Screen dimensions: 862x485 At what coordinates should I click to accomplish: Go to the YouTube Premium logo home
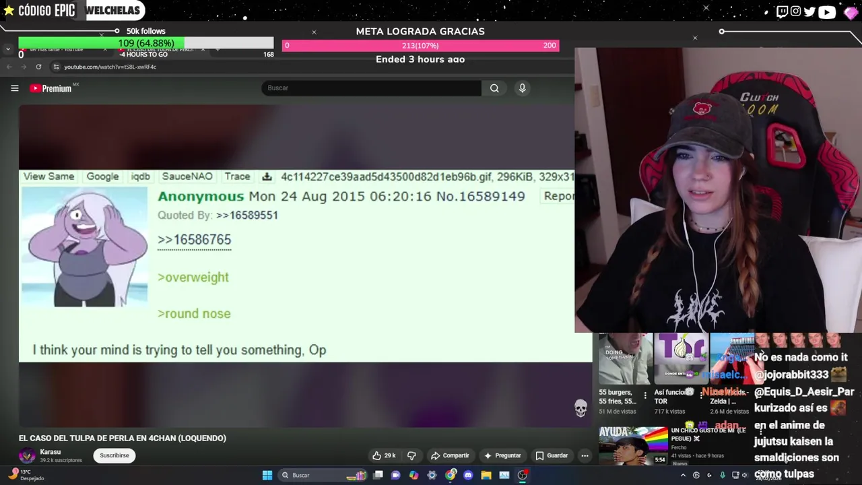51,88
